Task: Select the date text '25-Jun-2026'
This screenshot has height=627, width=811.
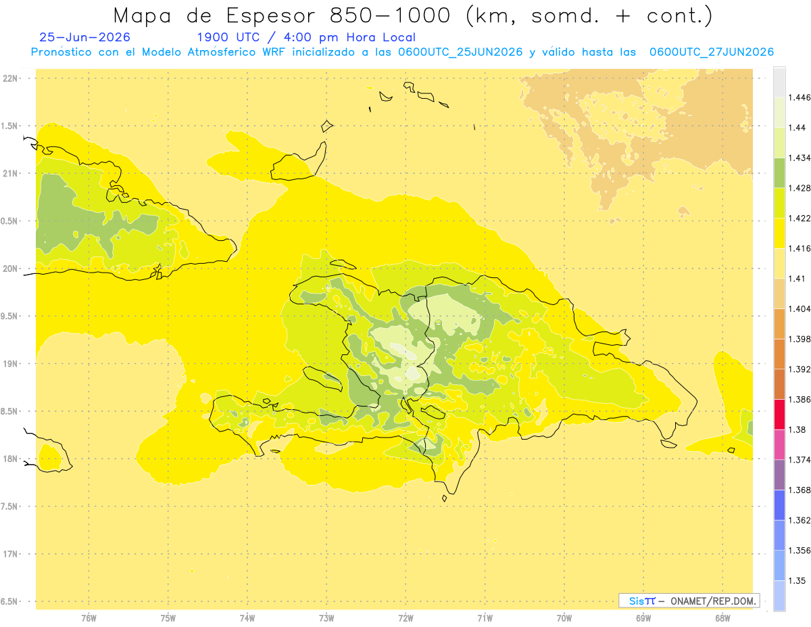Action: click(x=85, y=37)
